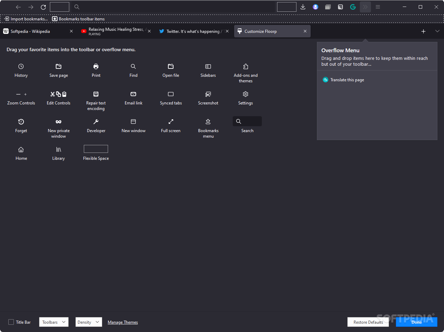Select the Sidebars item
The width and height of the screenshot is (444, 332).
click(208, 70)
